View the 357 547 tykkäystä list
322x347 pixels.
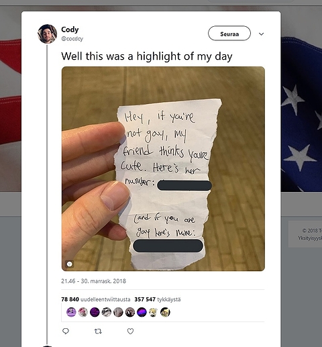coord(158,299)
